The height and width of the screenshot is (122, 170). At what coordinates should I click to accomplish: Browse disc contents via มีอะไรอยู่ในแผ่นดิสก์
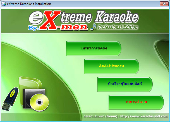(125, 84)
